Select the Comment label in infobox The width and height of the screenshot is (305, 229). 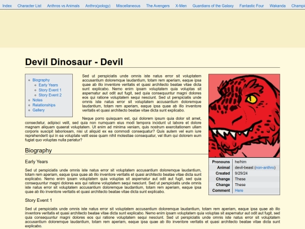pyautogui.click(x=221, y=191)
